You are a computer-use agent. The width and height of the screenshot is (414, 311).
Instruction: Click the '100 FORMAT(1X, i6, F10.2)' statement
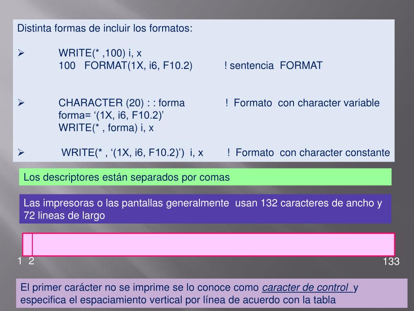(125, 65)
